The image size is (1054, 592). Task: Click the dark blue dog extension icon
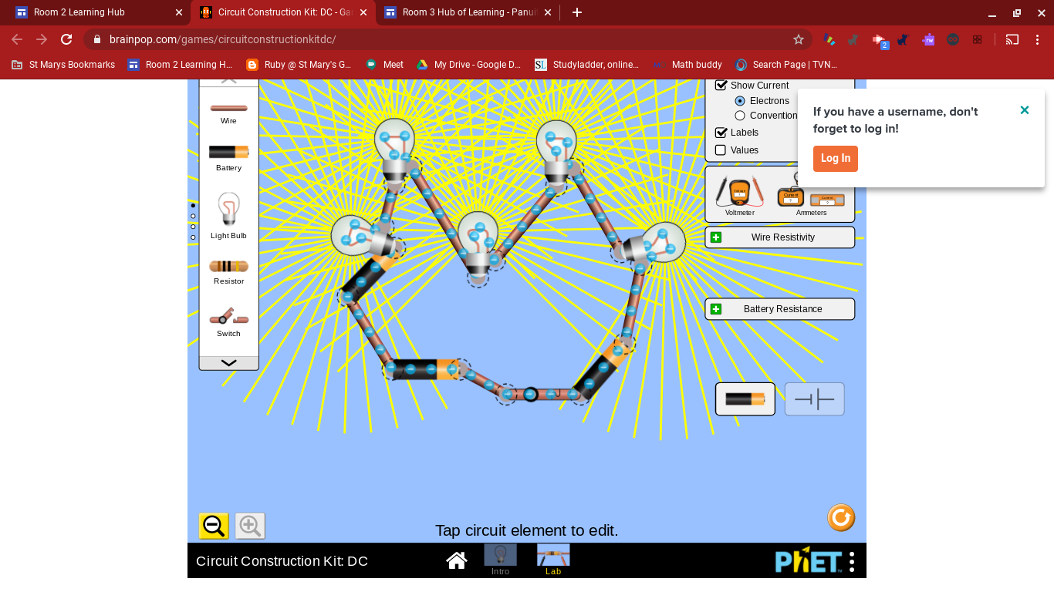tap(903, 39)
